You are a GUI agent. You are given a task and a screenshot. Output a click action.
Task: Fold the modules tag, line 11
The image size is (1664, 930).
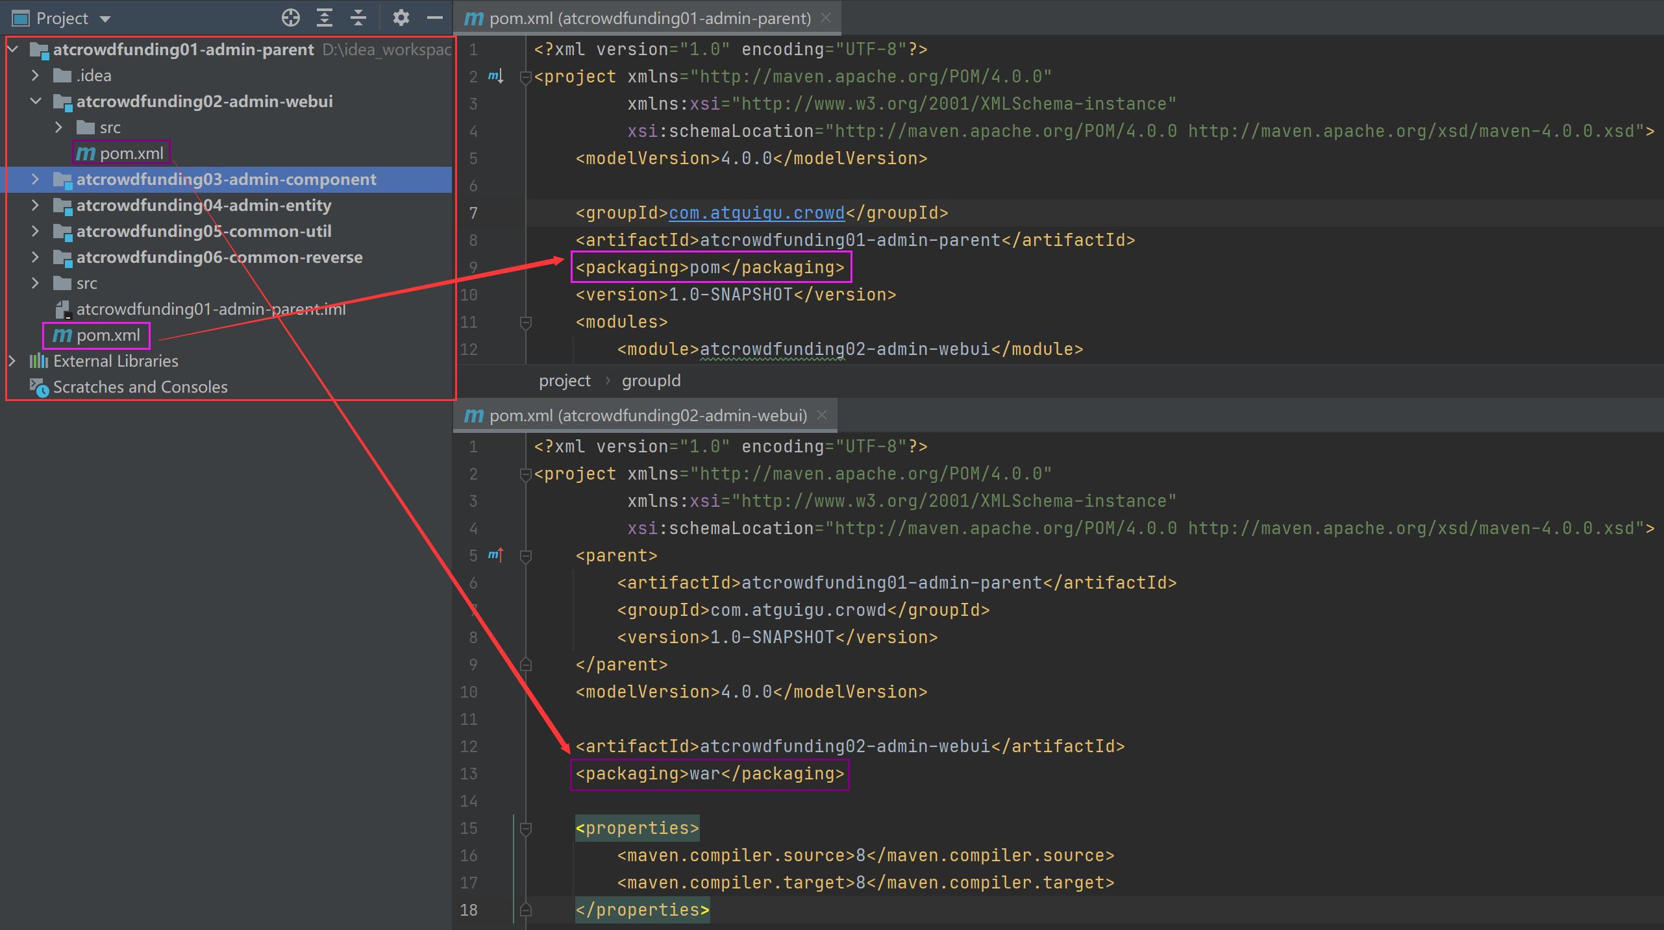[x=526, y=322]
